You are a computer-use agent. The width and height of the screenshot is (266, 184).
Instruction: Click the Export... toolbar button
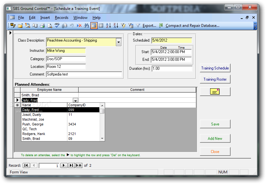pos(149,26)
